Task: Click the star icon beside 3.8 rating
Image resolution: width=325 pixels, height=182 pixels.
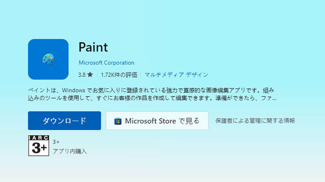Action: [90, 75]
